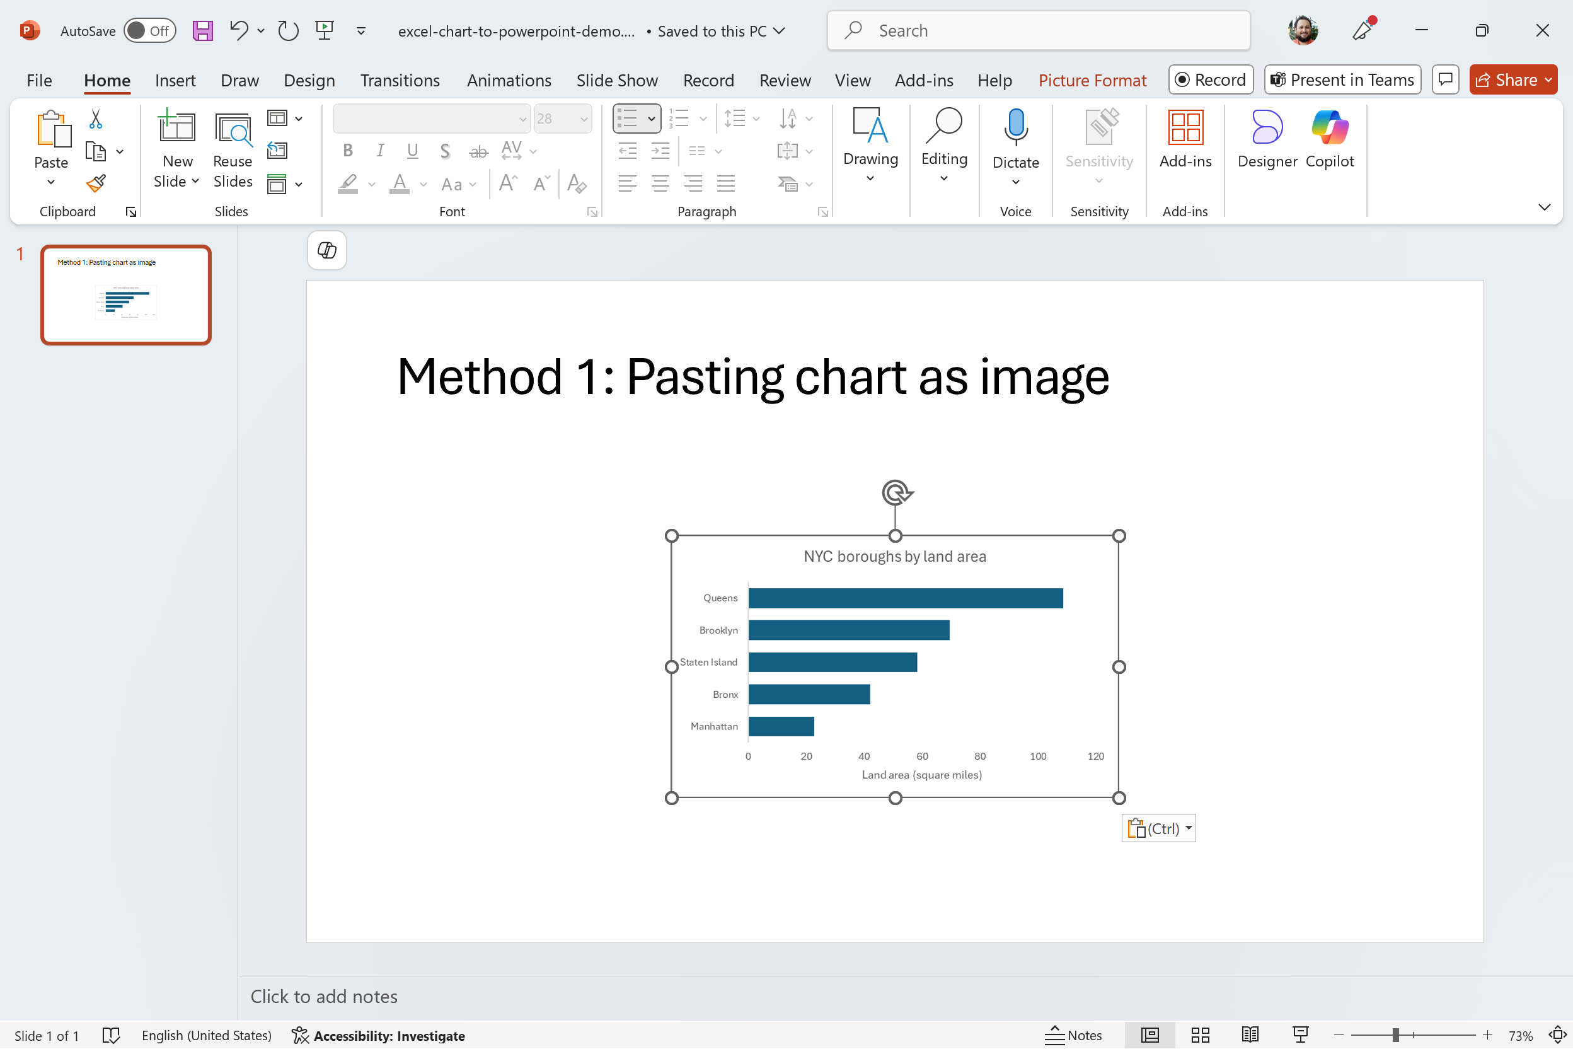The width and height of the screenshot is (1573, 1049).
Task: Switch to the Insert tab
Action: [x=175, y=80]
